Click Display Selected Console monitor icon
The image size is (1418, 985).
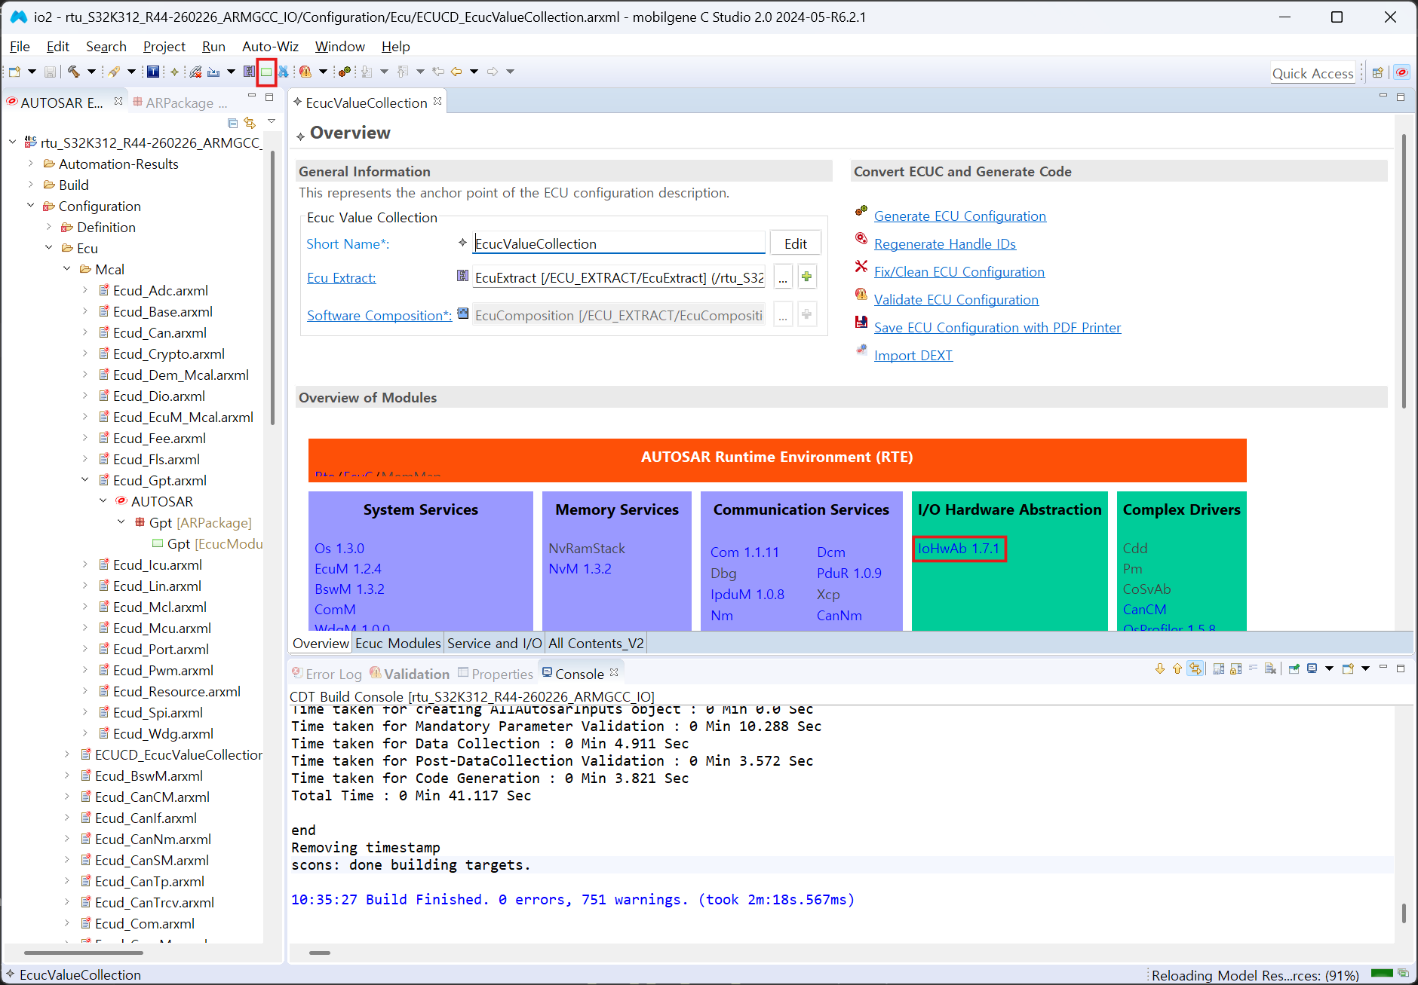coord(1312,668)
